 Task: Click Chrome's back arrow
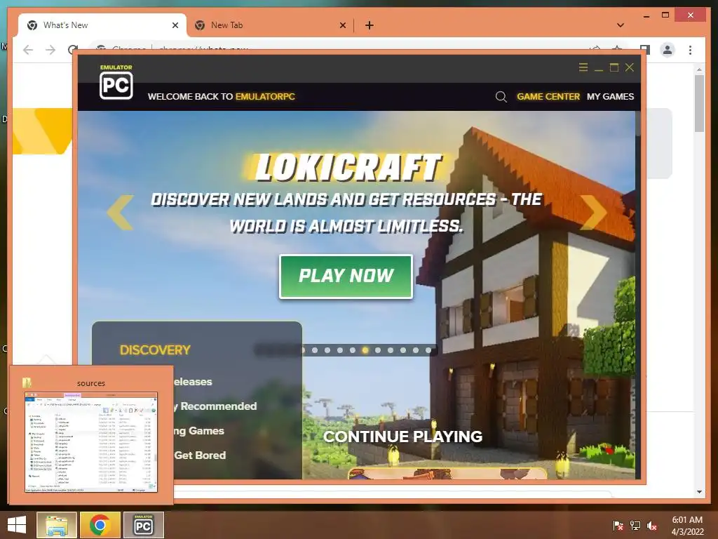28,50
